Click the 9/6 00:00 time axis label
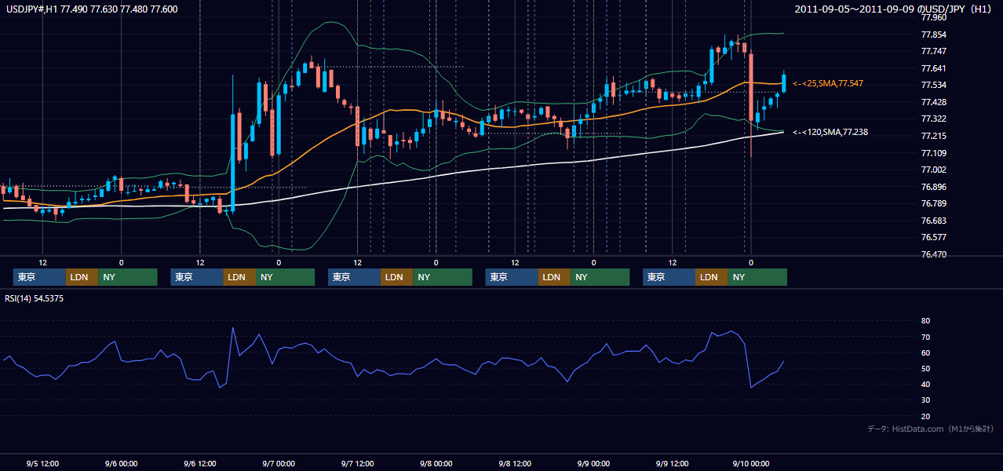Viewport: 1003px width, 471px height. (x=121, y=463)
